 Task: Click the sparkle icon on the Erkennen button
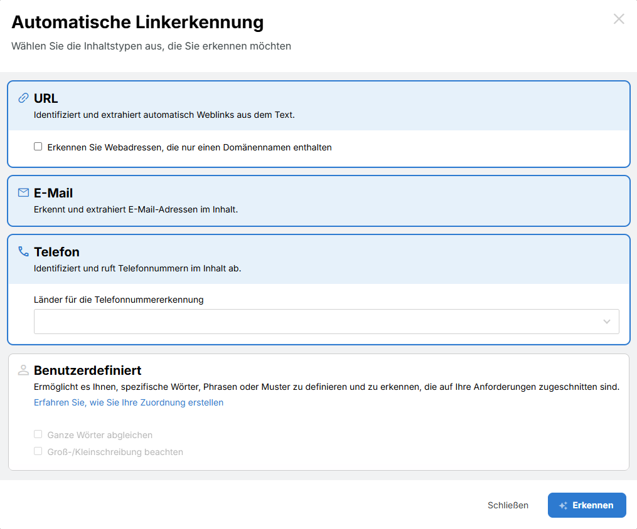pyautogui.click(x=563, y=505)
